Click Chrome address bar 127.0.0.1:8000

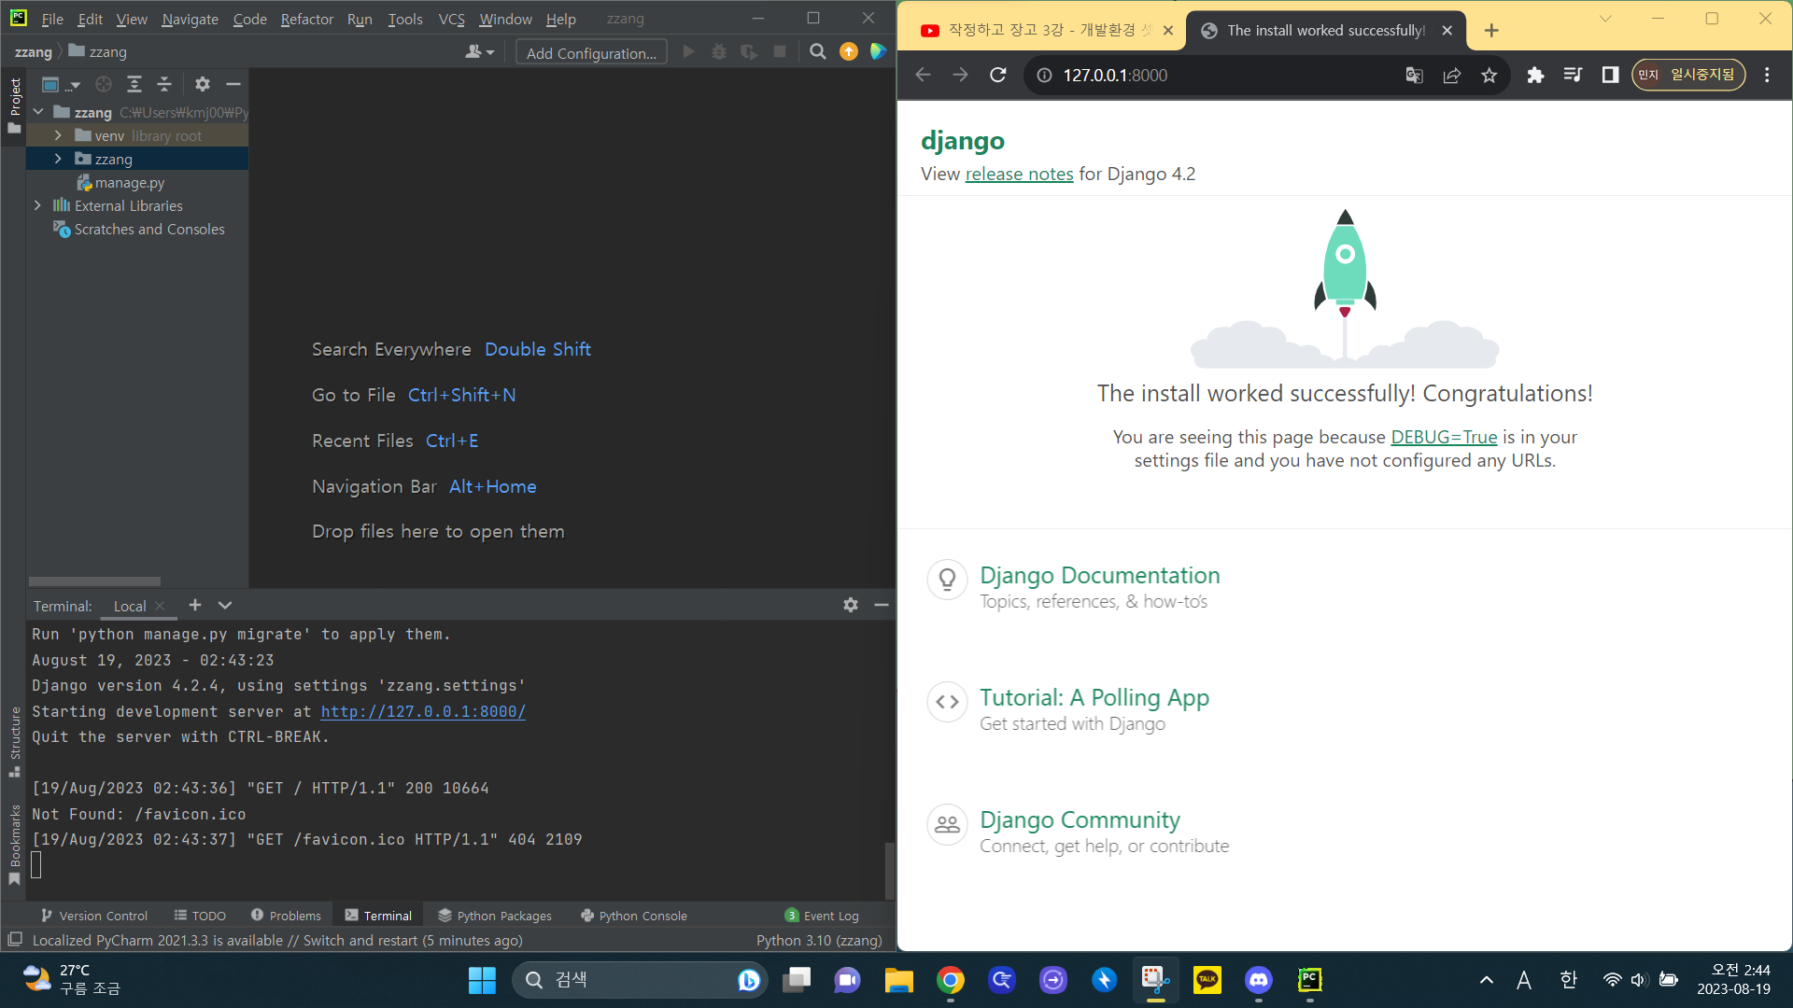coord(1115,75)
